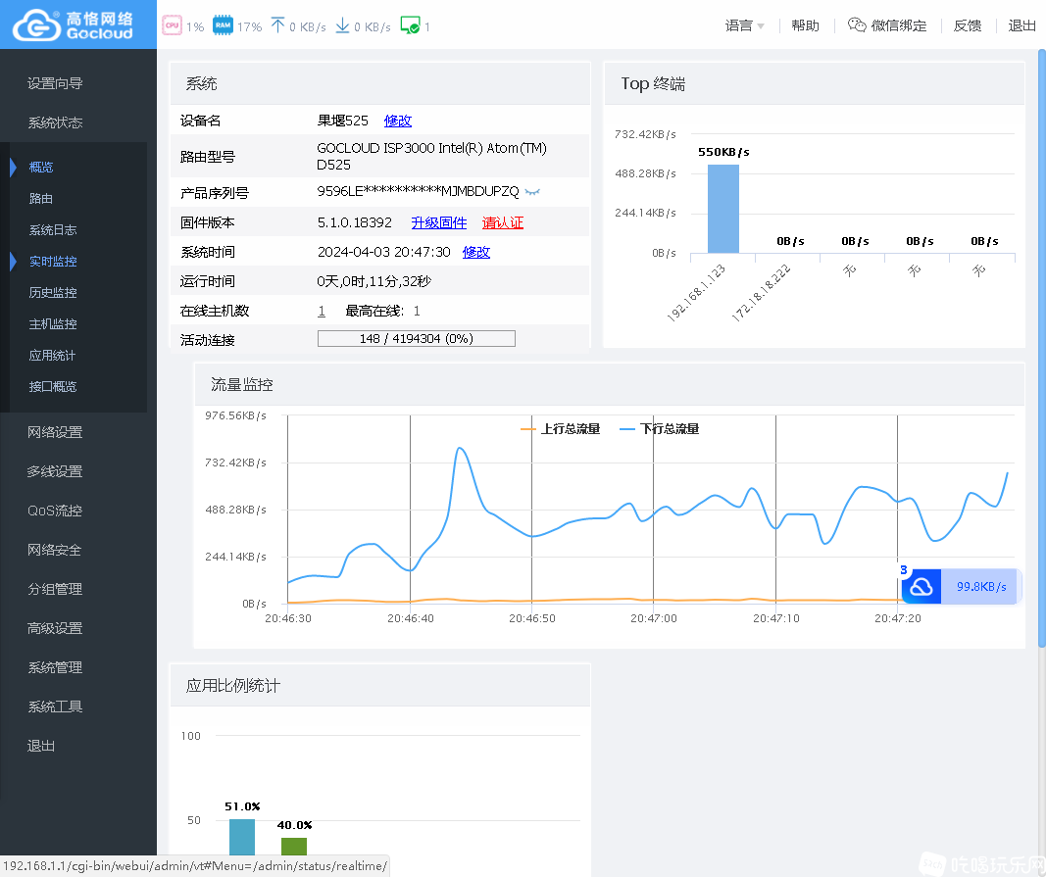This screenshot has width=1046, height=877.
Task: Click the 活动连接 progress bar
Action: [417, 339]
